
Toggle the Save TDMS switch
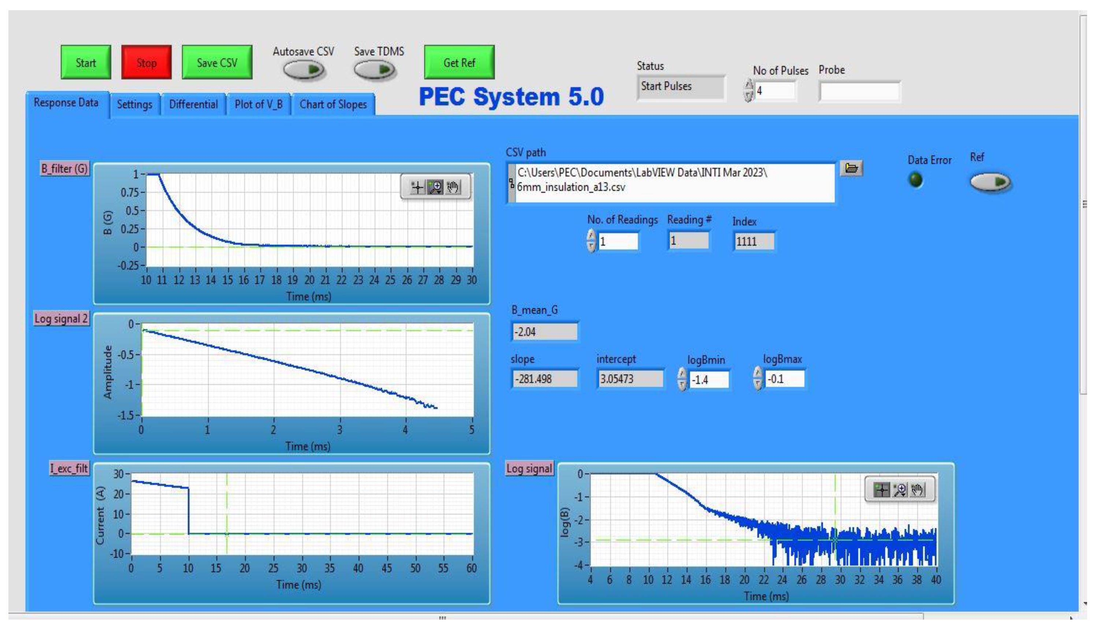(x=374, y=69)
